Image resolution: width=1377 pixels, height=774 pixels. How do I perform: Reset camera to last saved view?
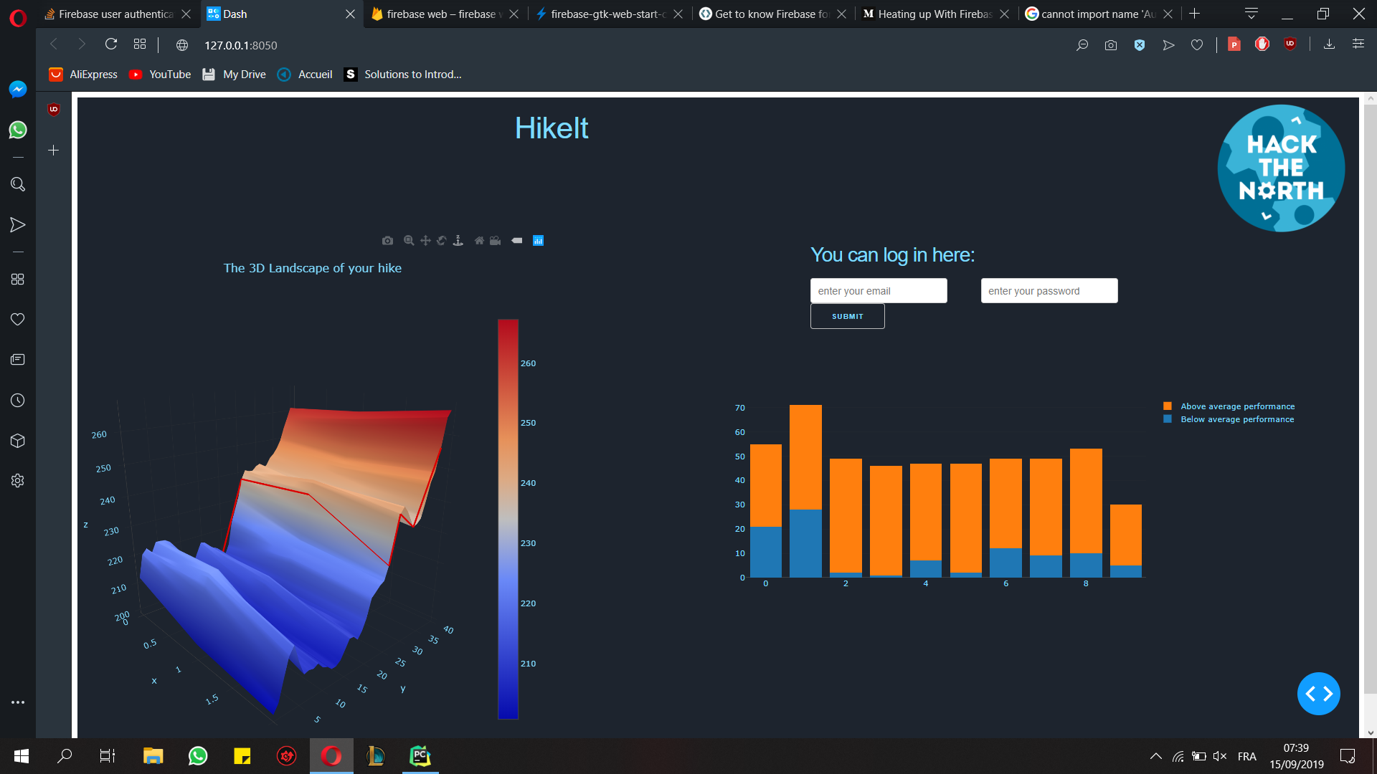[x=496, y=241]
